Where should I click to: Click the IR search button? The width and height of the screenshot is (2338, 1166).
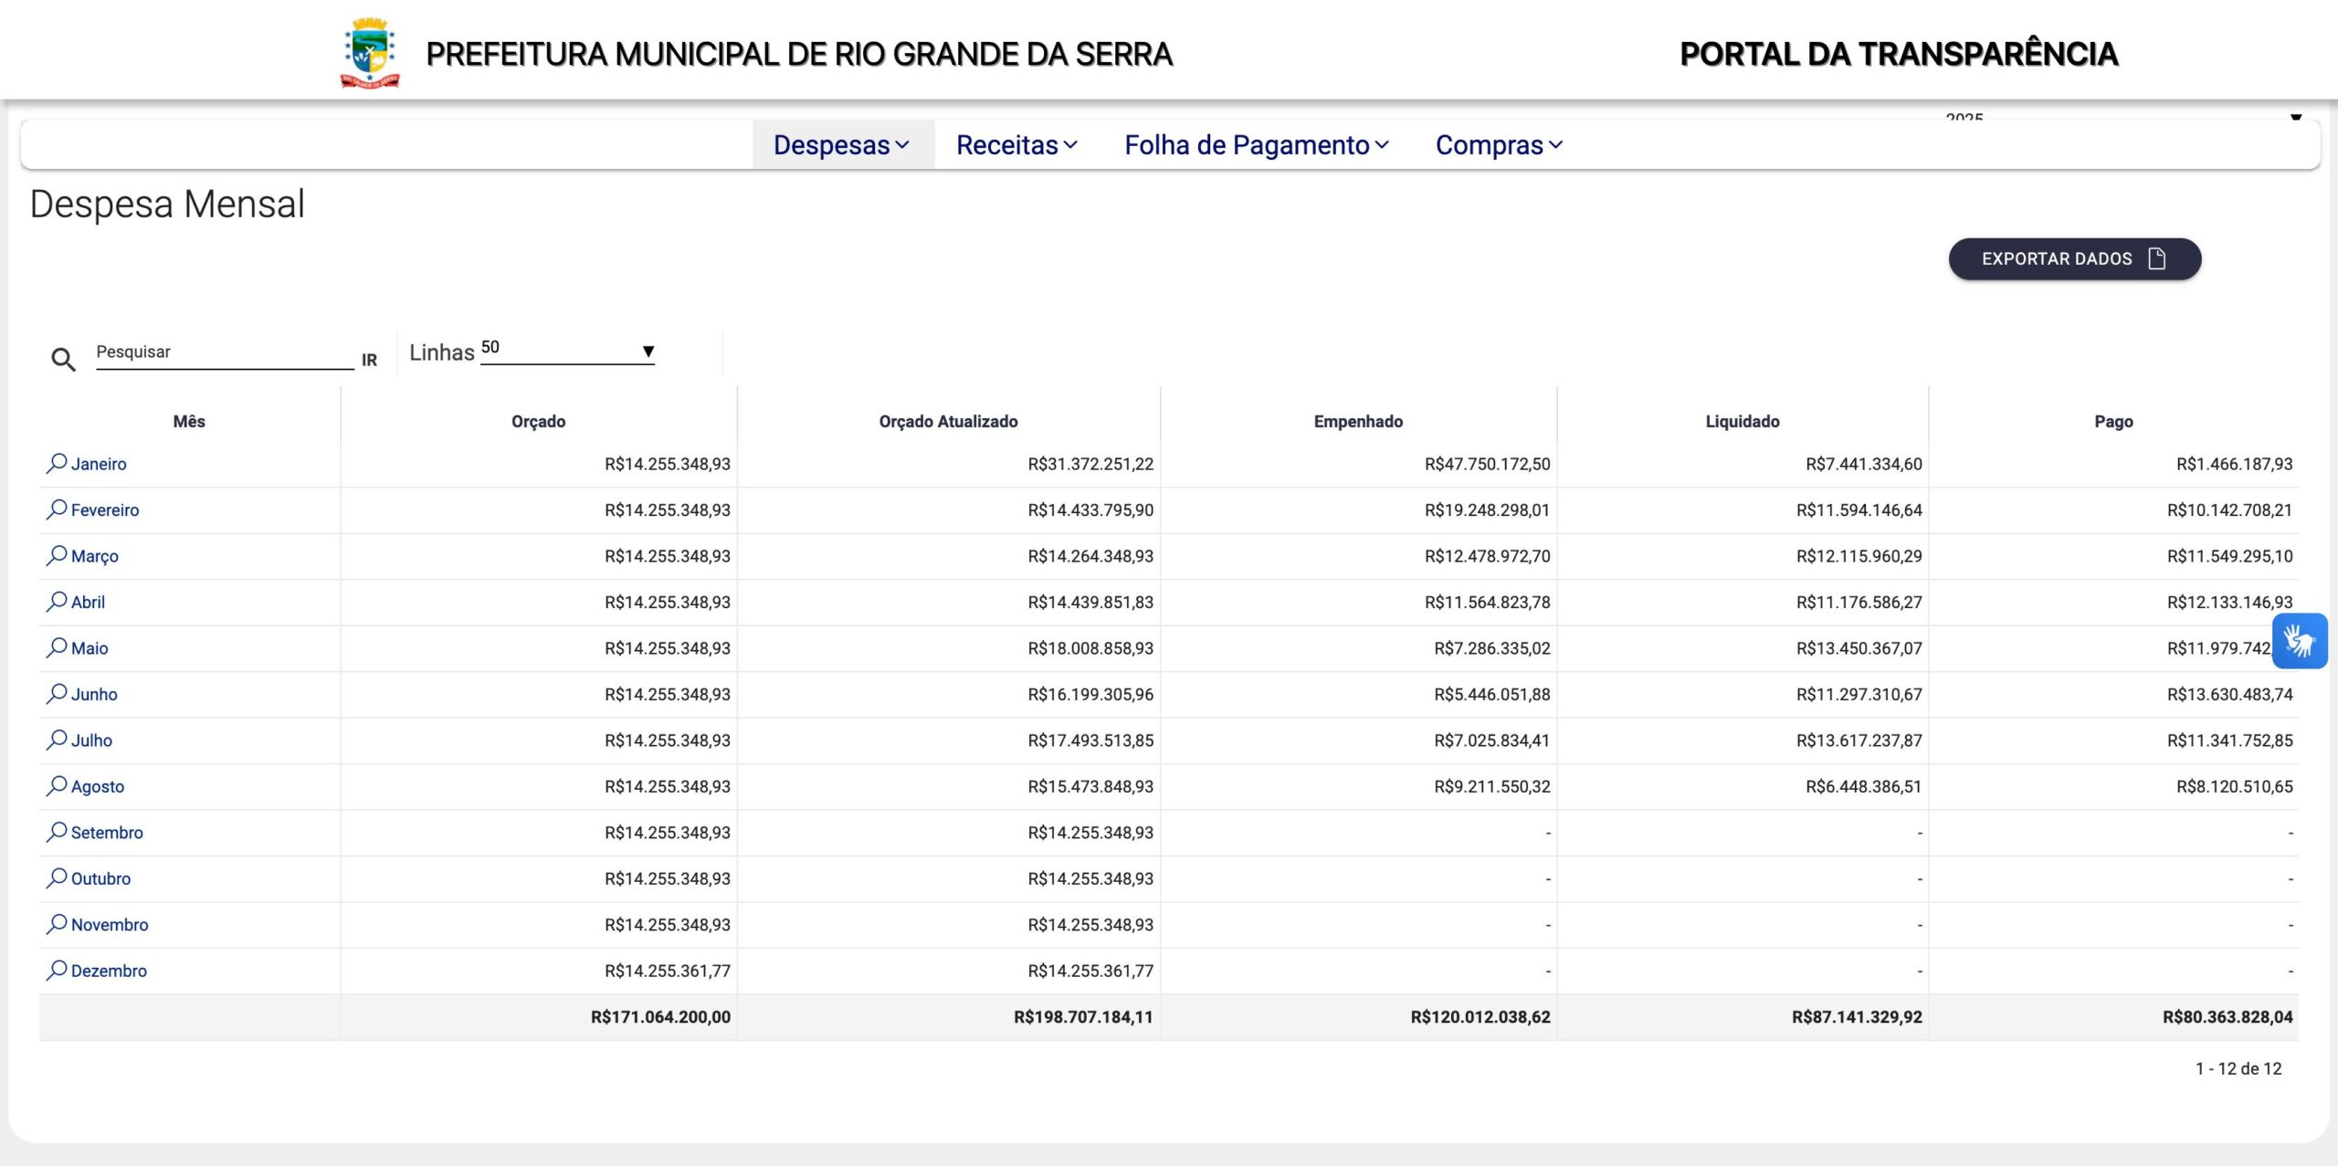[369, 360]
